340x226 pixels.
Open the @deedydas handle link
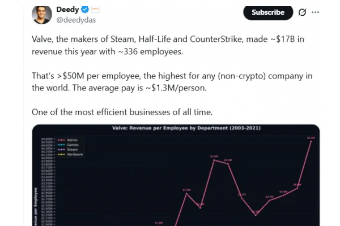[x=75, y=20]
